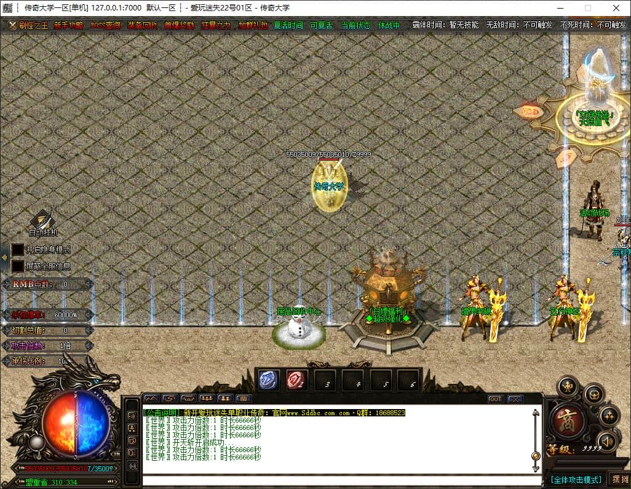This screenshot has height=489, width=631.
Task: Collapse the left side panel arrow
Action: tap(4, 257)
